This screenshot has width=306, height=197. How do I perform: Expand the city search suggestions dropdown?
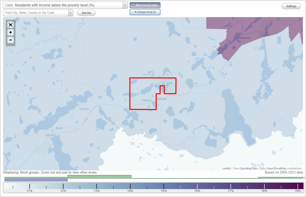(71, 13)
